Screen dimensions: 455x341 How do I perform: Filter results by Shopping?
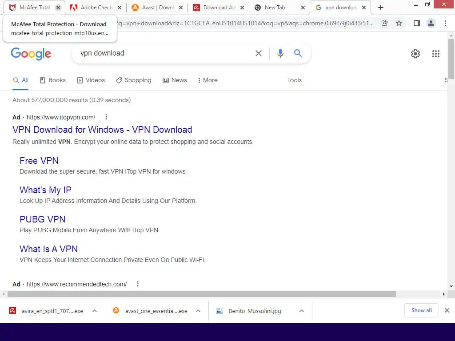coord(133,80)
